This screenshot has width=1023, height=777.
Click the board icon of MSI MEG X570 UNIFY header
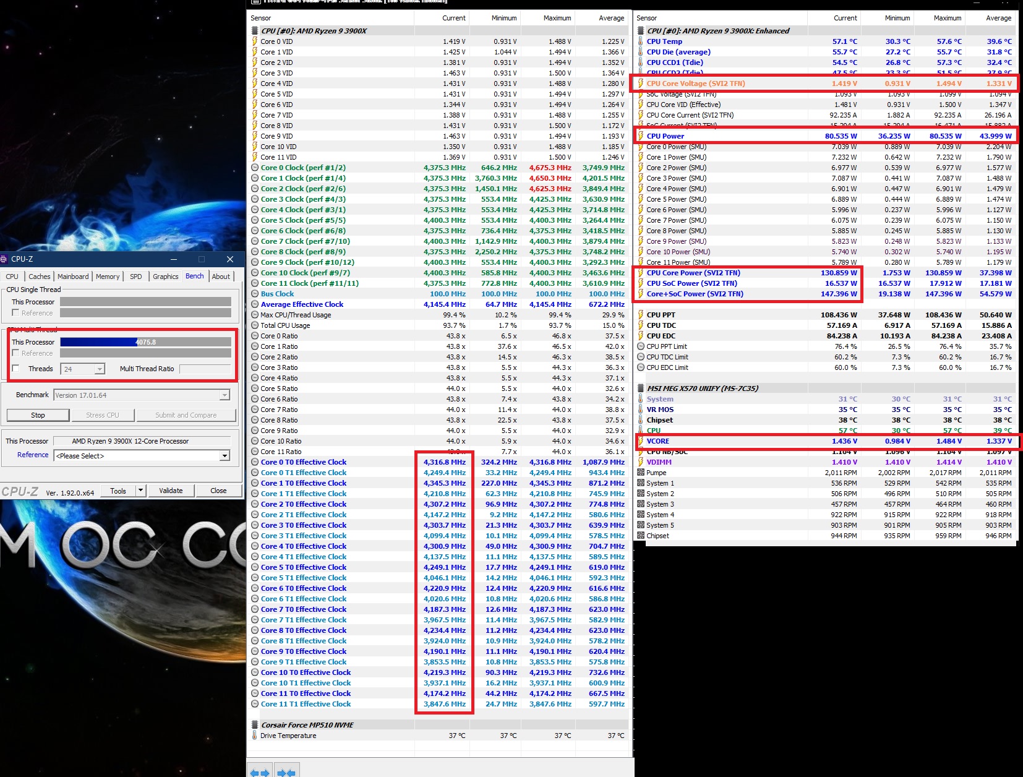[x=641, y=388]
